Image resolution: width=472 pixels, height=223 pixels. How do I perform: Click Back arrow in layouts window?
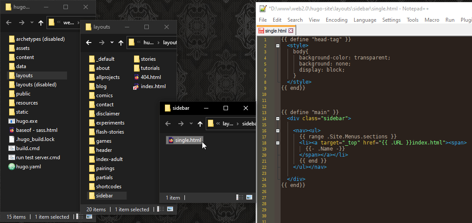coord(89,43)
